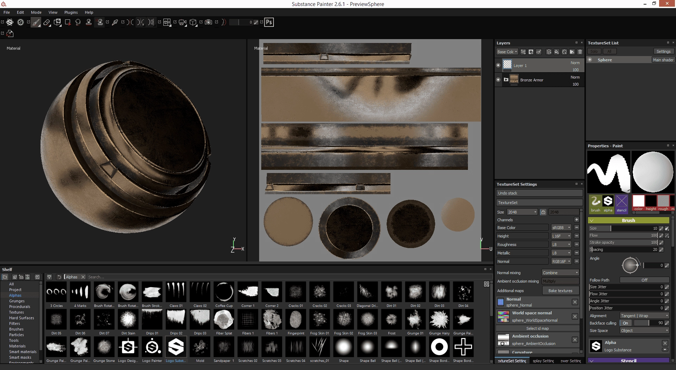Toggle Follow Path Off button
Viewport: 676px width, 370px height.
pos(644,280)
